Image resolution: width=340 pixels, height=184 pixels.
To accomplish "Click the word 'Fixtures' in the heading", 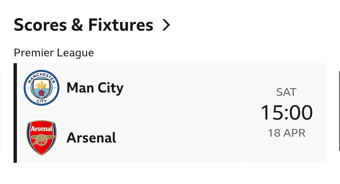I will tap(120, 25).
